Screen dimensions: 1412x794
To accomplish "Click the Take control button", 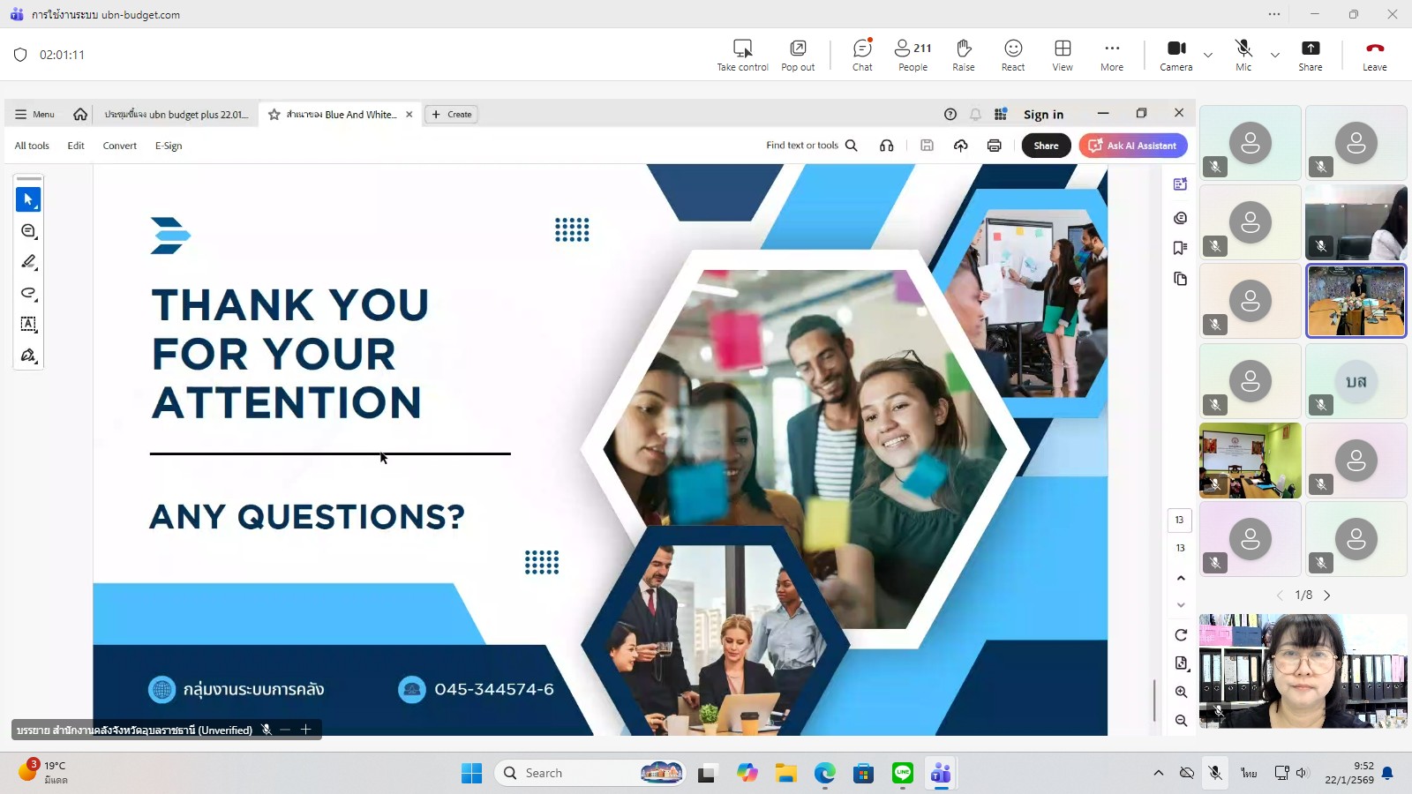I will tap(742, 55).
